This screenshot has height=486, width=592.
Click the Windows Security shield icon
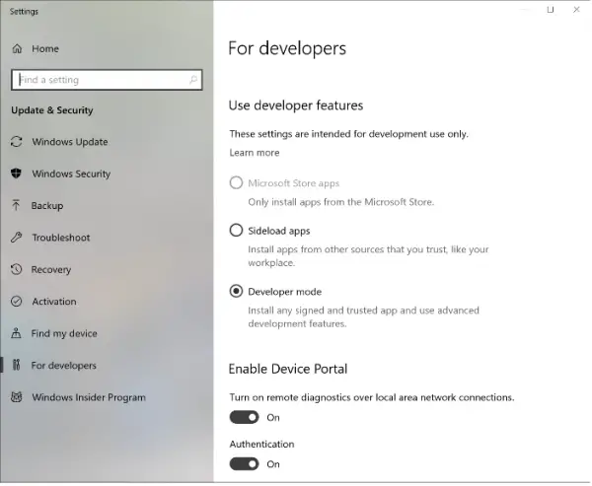16,174
